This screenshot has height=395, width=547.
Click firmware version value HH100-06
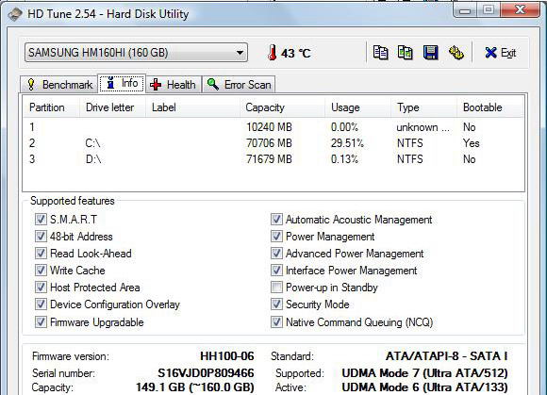(x=227, y=356)
